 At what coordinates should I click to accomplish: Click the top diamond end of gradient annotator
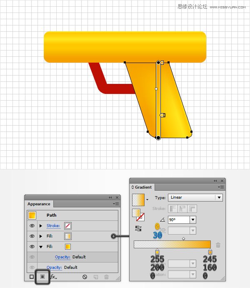coord(158,63)
